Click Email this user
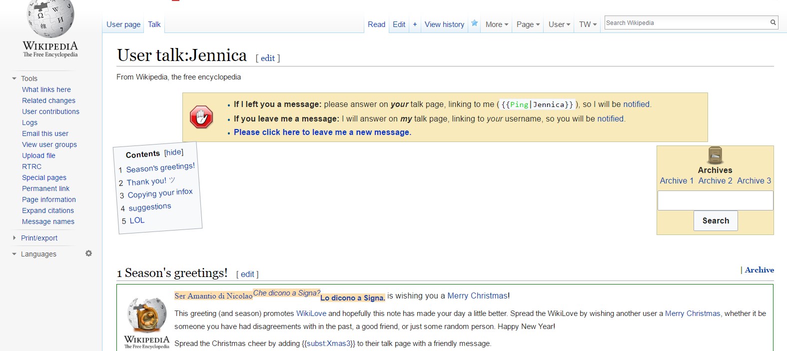 coord(45,133)
